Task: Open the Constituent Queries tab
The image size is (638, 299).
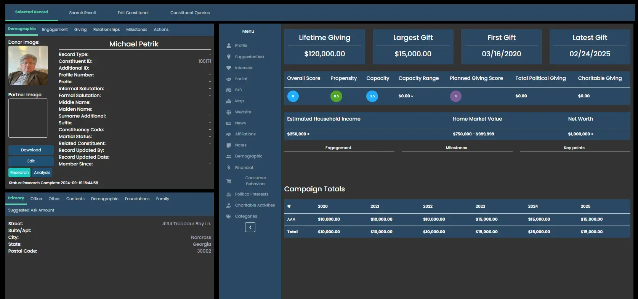Action: pyautogui.click(x=190, y=13)
